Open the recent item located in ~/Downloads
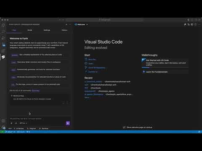 click(x=86, y=88)
